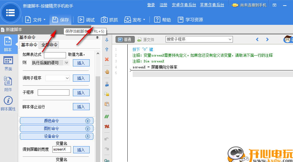Click the 如果表达式 input field
Screen dimensions: 293x162
[55, 55]
